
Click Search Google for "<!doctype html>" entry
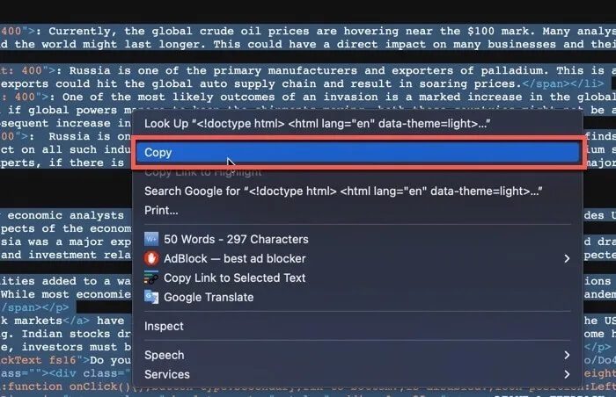click(x=343, y=191)
